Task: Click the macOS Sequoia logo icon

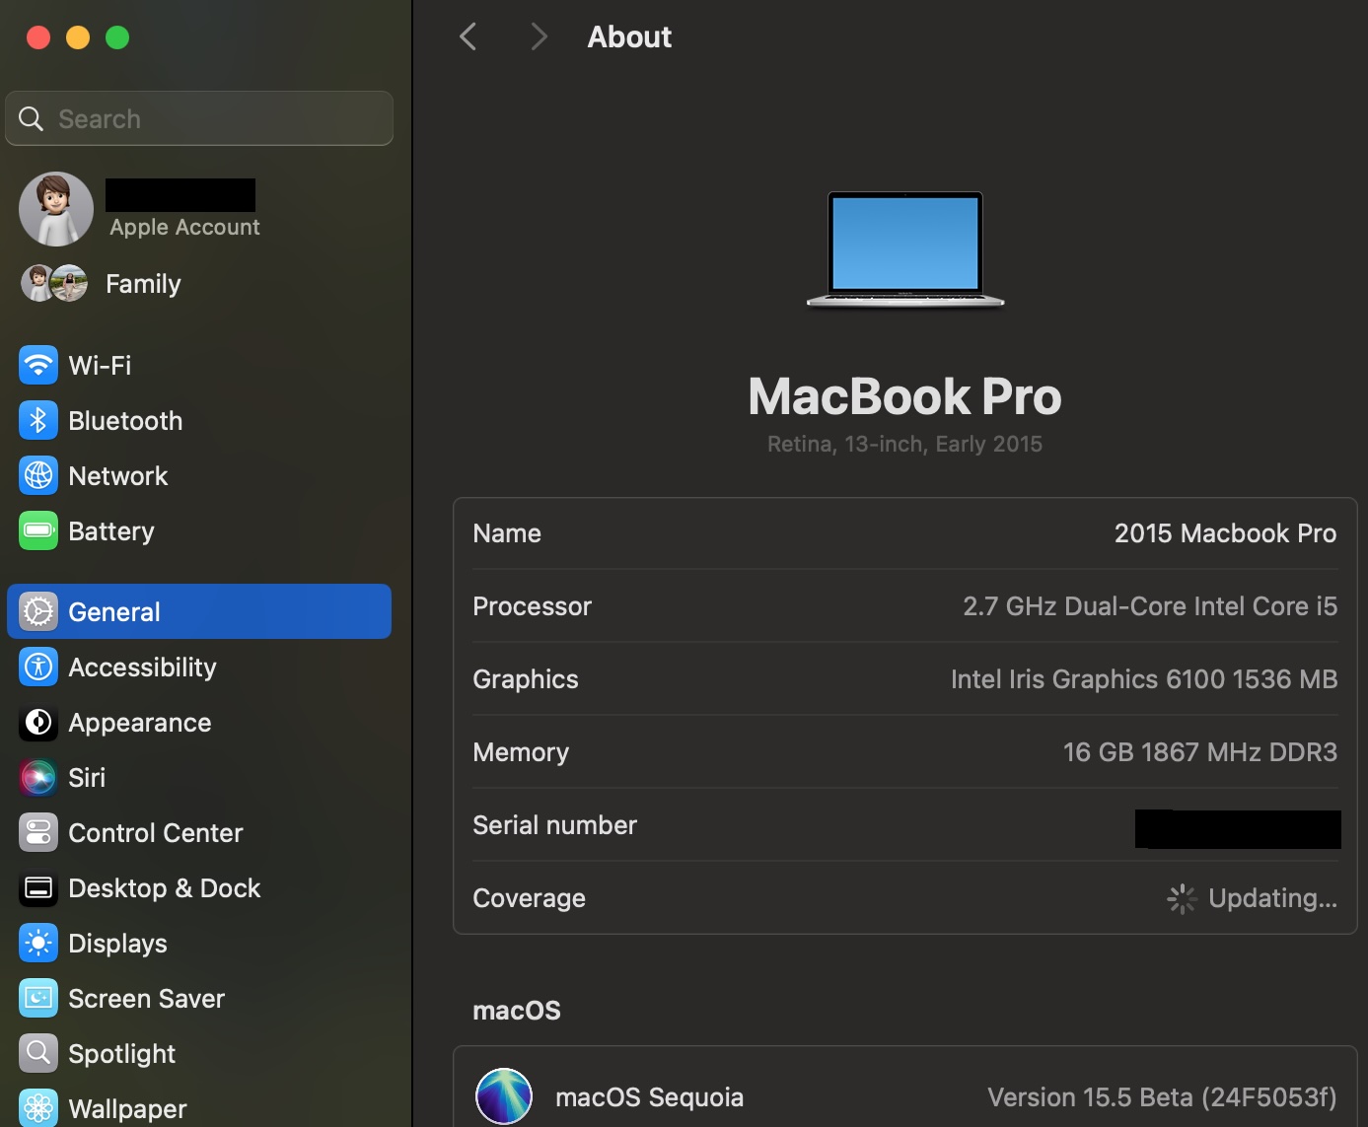Action: tap(504, 1096)
